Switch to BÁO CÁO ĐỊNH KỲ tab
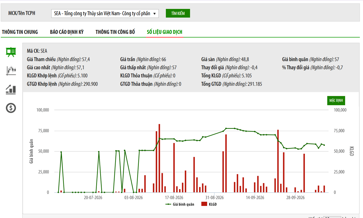This screenshot has width=363, height=218. coord(67,32)
